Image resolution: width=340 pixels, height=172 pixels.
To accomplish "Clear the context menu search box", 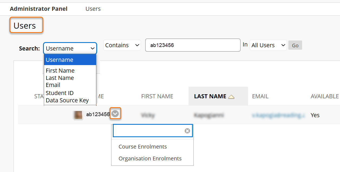I will coord(187,131).
